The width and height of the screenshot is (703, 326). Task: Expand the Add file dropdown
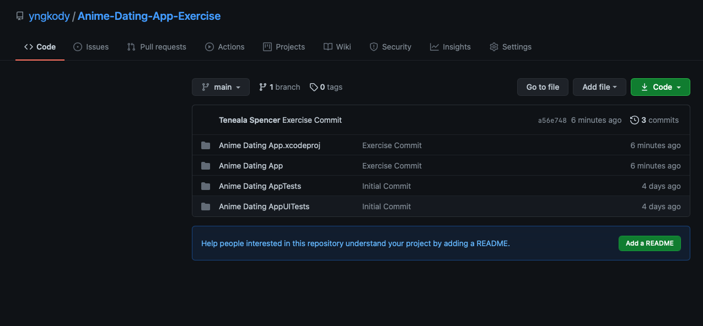(599, 87)
